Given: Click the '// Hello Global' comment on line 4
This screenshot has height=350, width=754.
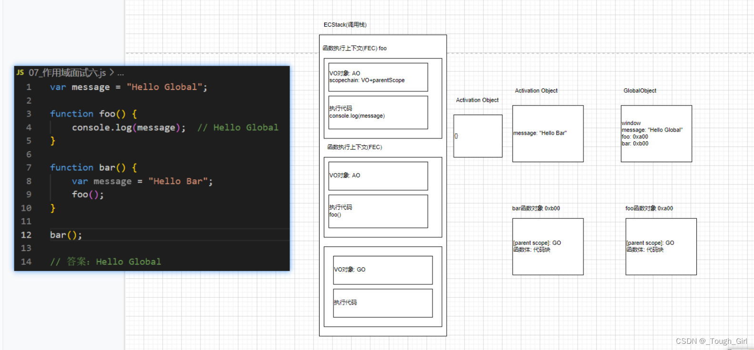Looking at the screenshot, I should click(238, 127).
